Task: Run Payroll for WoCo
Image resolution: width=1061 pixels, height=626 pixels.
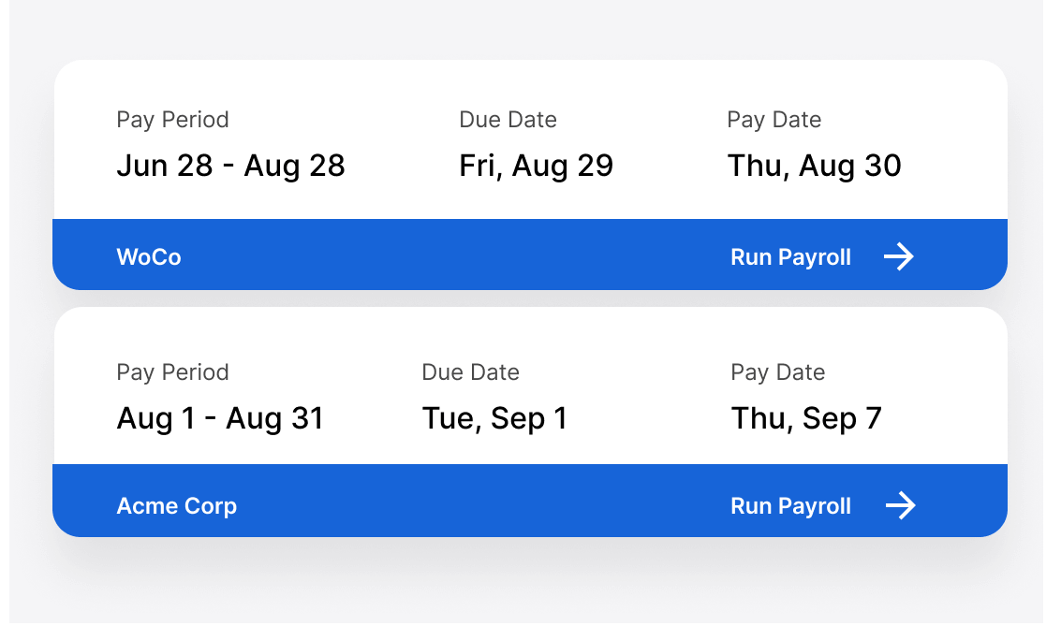Action: 790,257
